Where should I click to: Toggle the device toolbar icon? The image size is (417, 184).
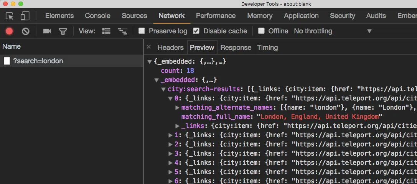(x=25, y=16)
